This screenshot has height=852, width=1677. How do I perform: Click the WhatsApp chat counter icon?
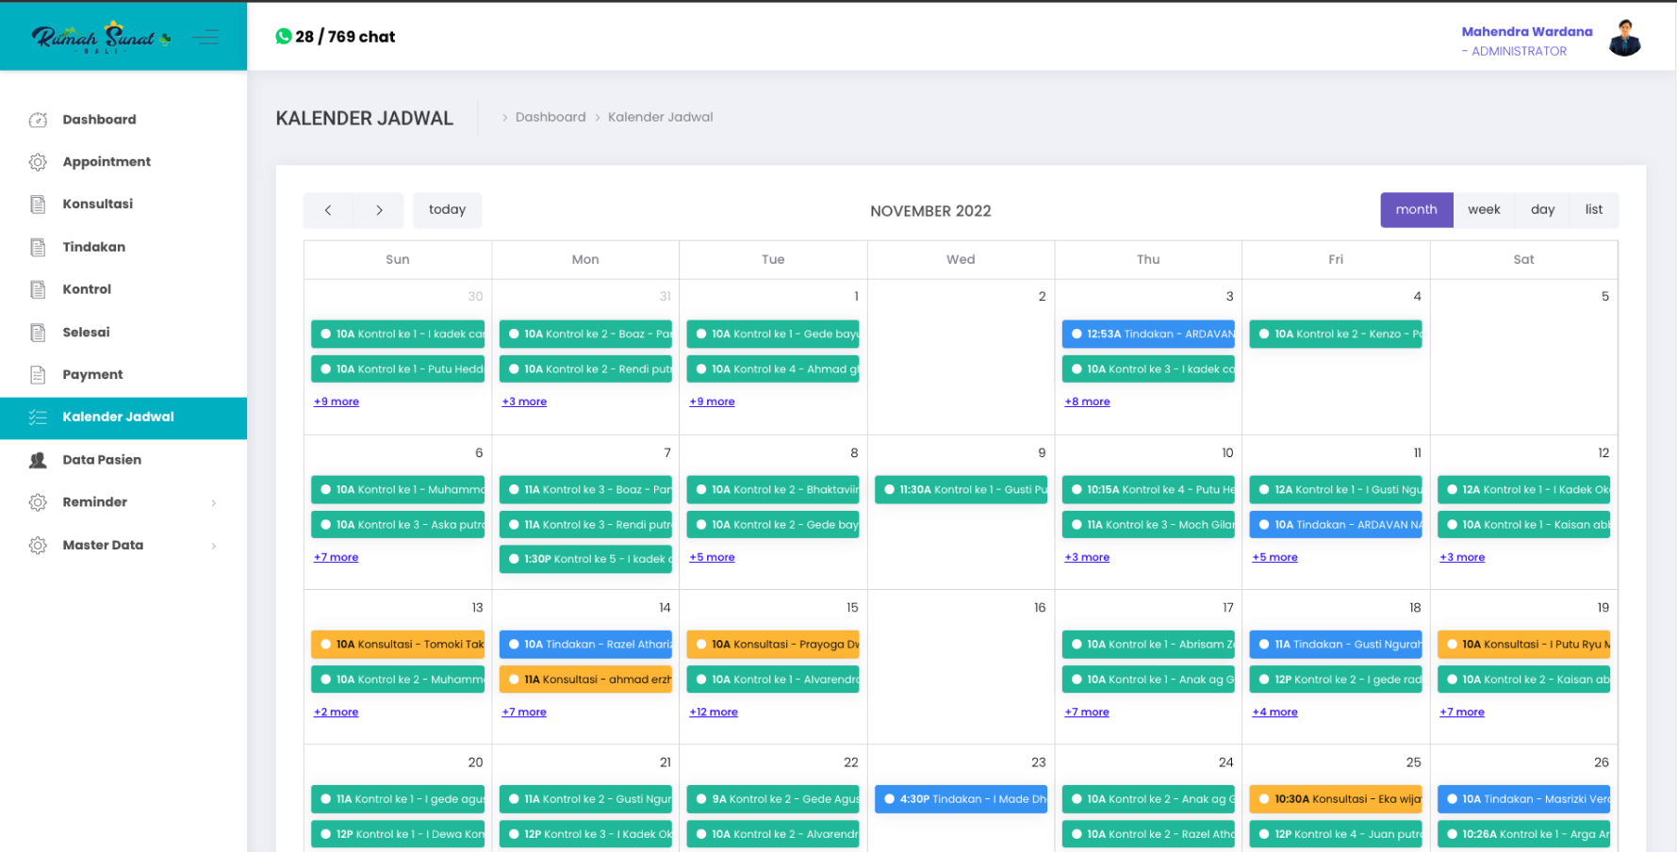pyautogui.click(x=283, y=37)
